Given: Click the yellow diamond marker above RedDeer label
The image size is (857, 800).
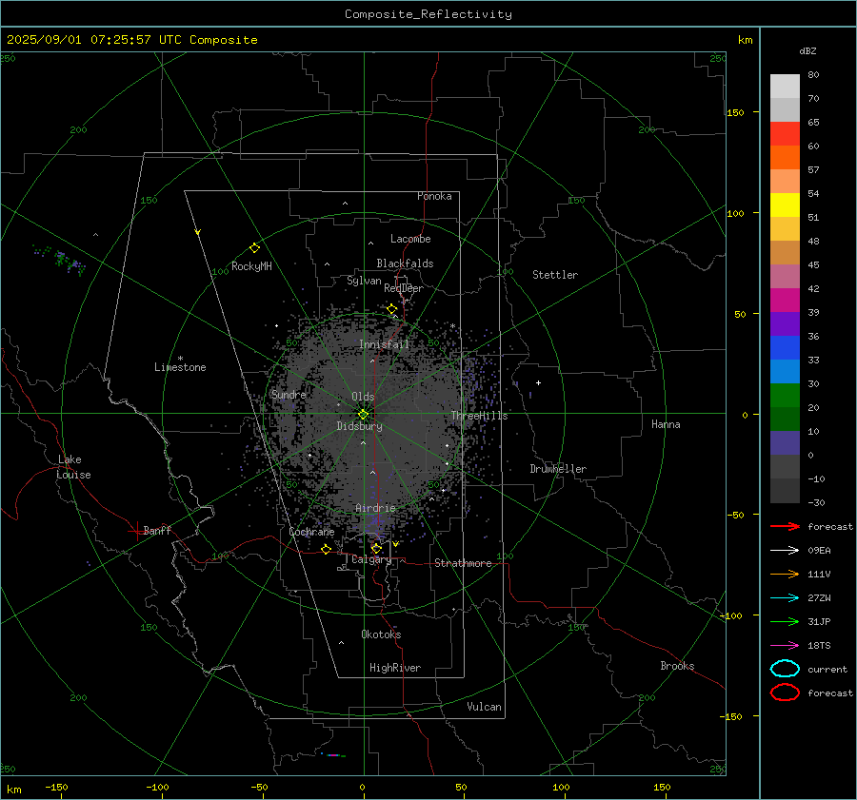Looking at the screenshot, I should point(391,309).
